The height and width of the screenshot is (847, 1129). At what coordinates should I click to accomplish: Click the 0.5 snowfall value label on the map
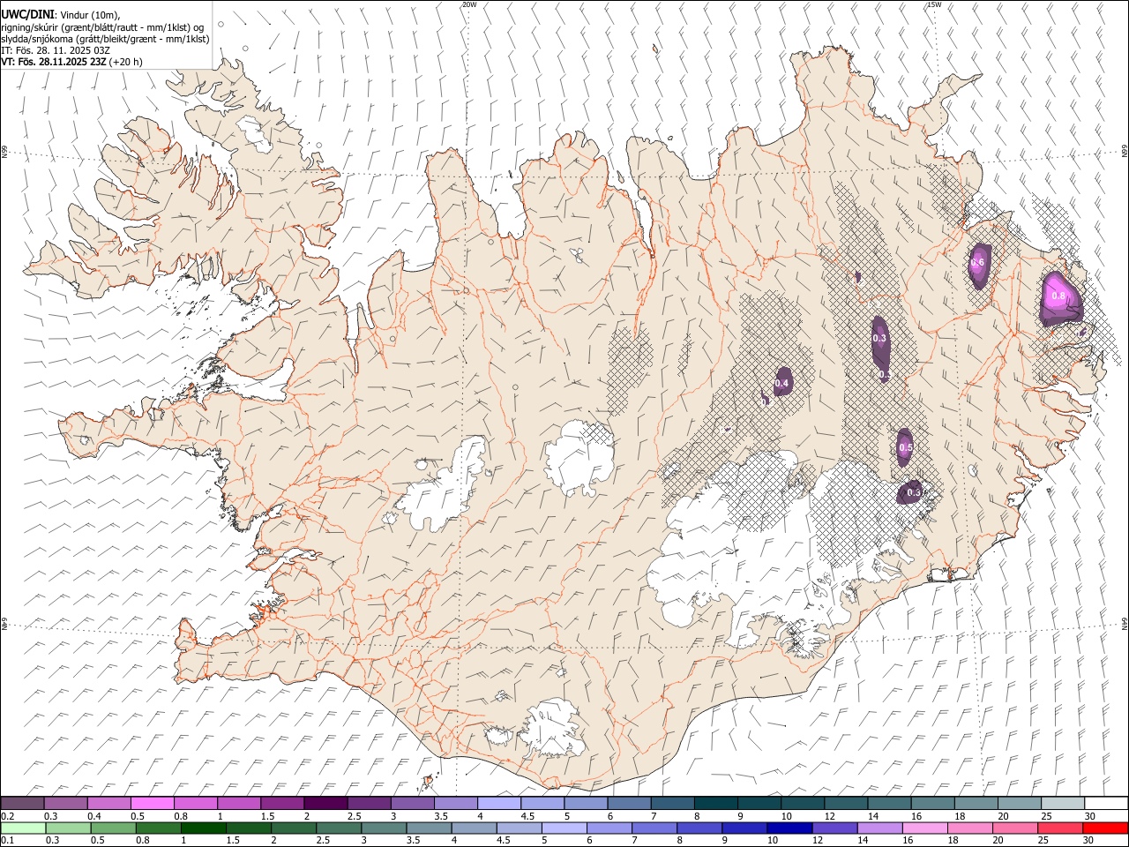click(906, 448)
